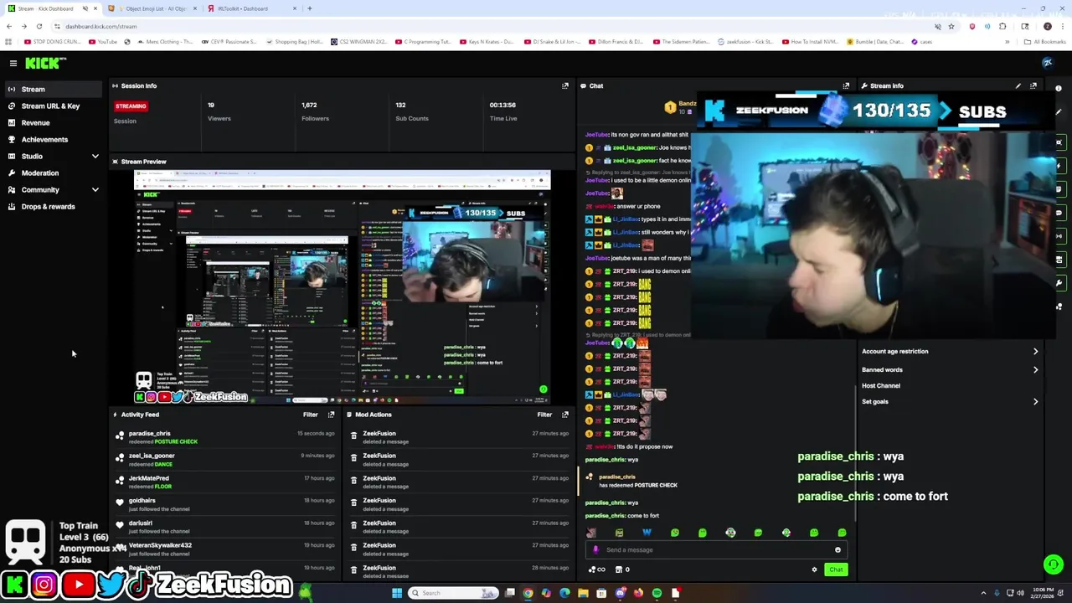1072x603 pixels.
Task: Open the browser extensions puzzle icon
Action: [x=1002, y=27]
